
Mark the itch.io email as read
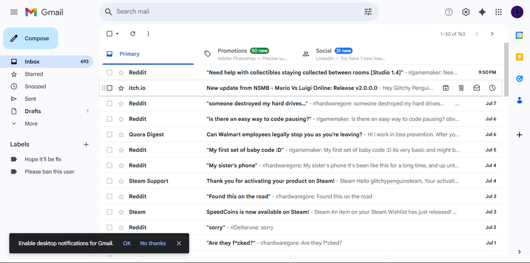(x=476, y=88)
